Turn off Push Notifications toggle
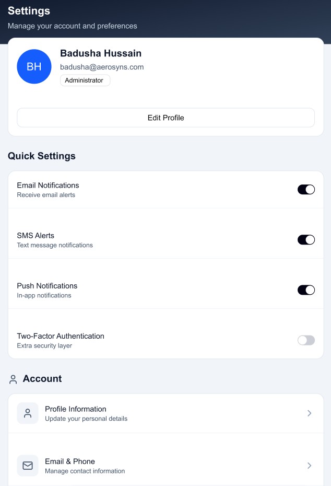Viewport: 331px width, 486px height. [x=306, y=290]
